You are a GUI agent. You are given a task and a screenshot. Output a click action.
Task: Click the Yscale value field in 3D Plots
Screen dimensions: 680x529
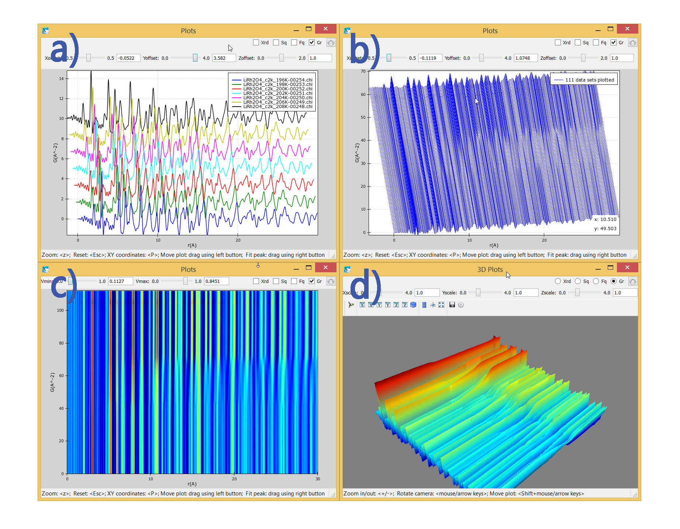pyautogui.click(x=526, y=293)
